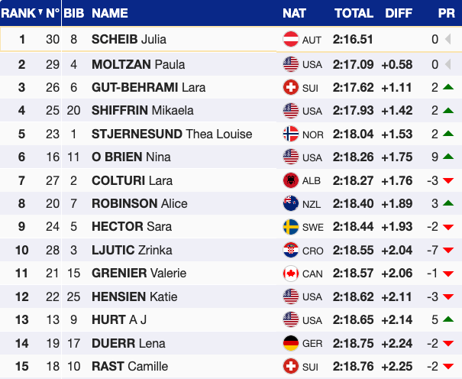Open SCHEIB Julia athlete link

pyautogui.click(x=128, y=40)
